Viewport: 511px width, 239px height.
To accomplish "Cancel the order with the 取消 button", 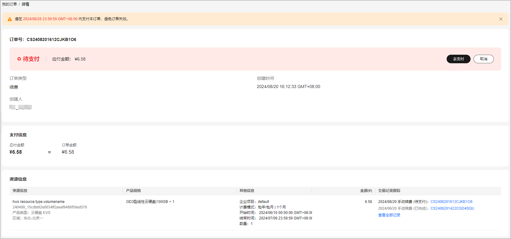I will pyautogui.click(x=484, y=59).
